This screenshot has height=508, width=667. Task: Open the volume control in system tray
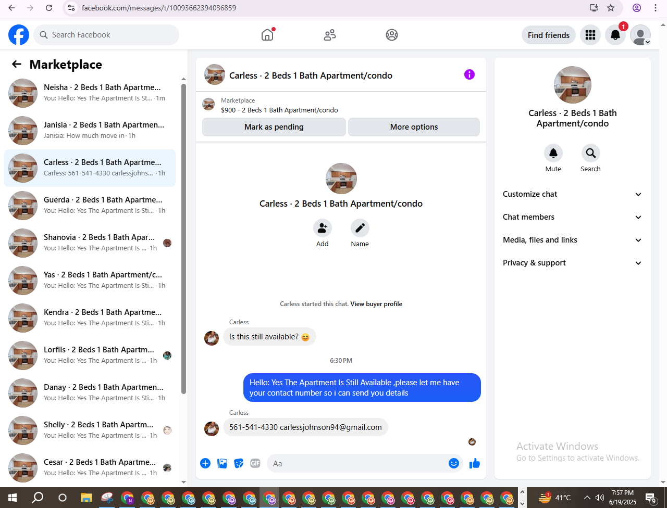point(600,498)
